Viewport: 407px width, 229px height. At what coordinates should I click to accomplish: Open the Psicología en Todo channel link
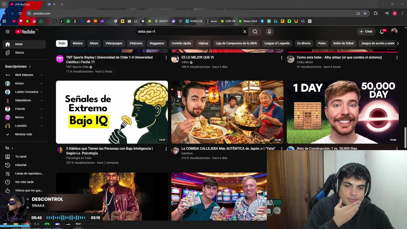pos(79,158)
